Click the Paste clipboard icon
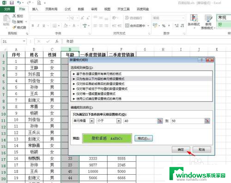The image size is (231, 183). point(6,18)
